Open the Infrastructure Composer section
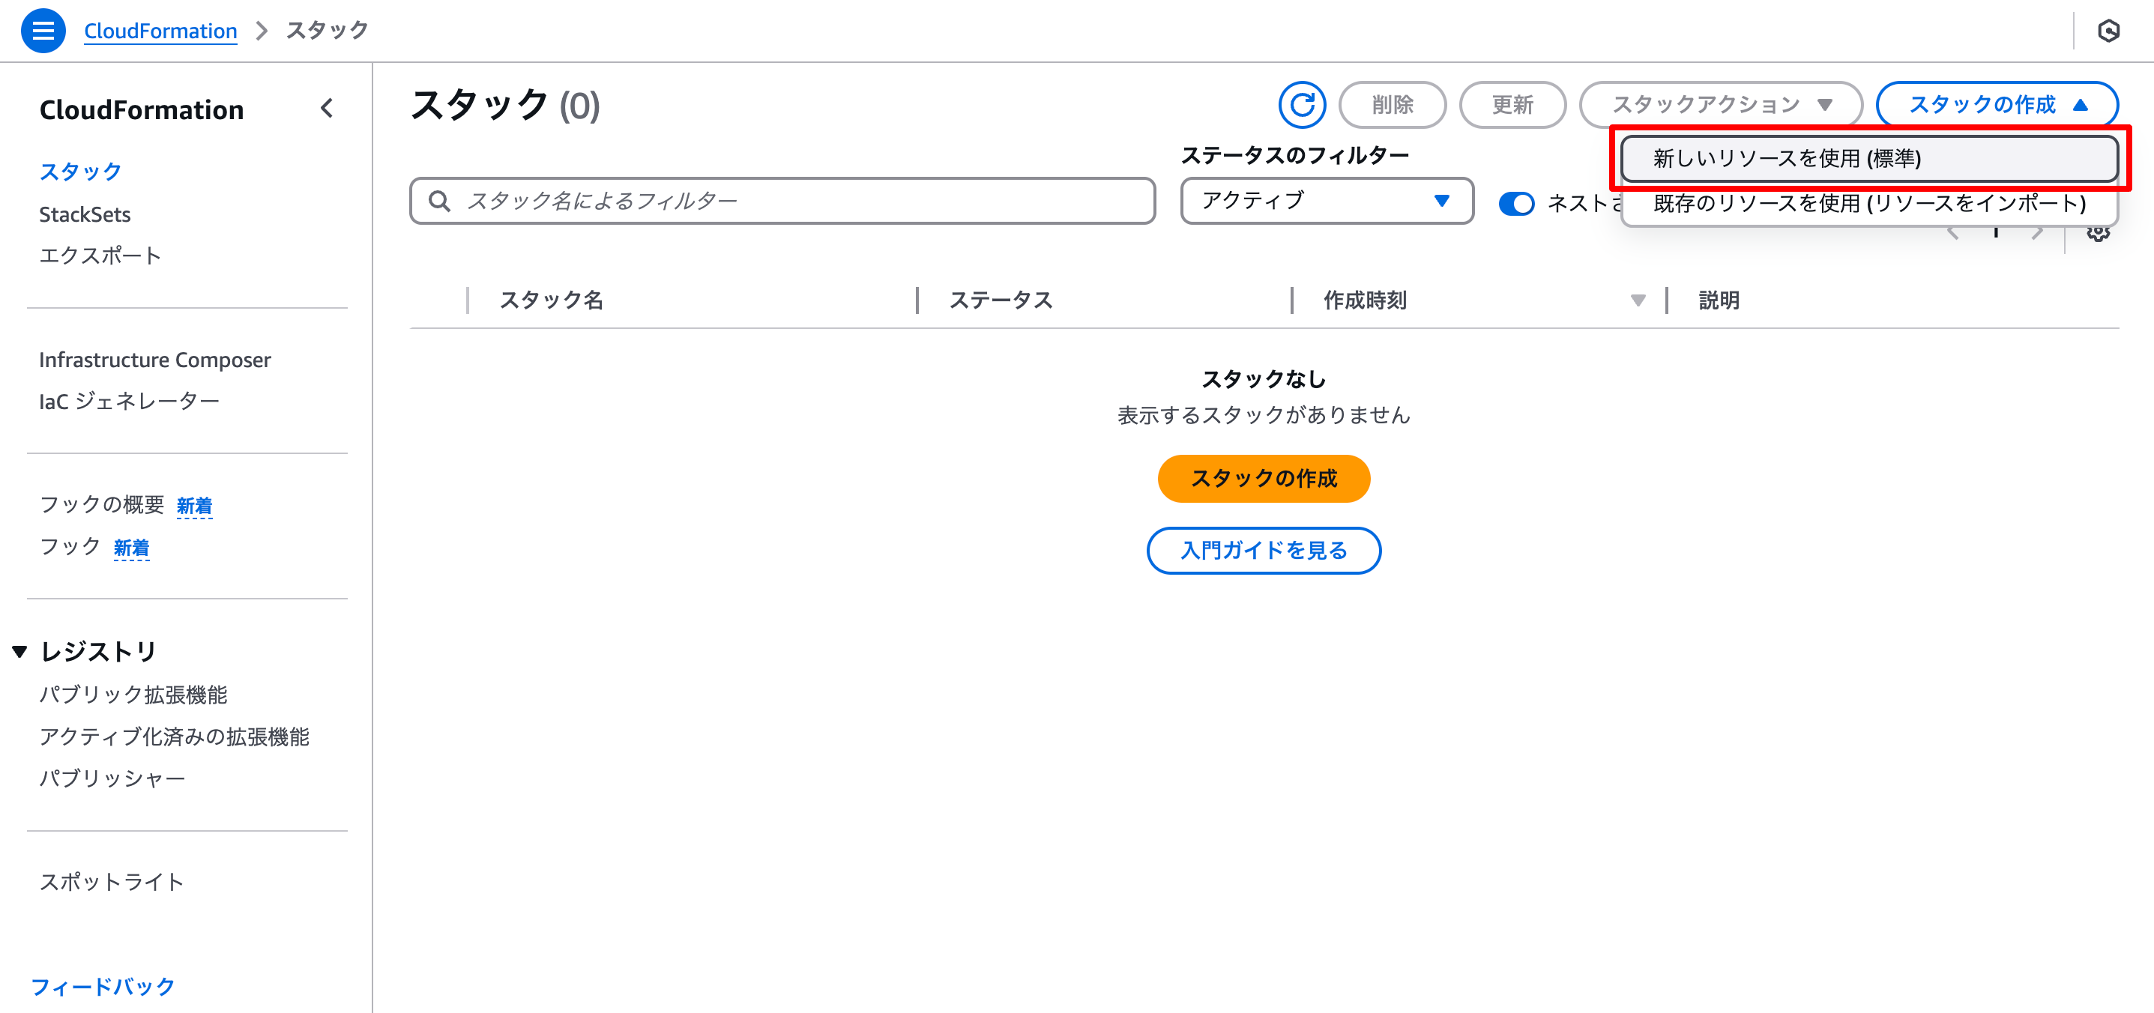The width and height of the screenshot is (2154, 1013). (x=154, y=360)
